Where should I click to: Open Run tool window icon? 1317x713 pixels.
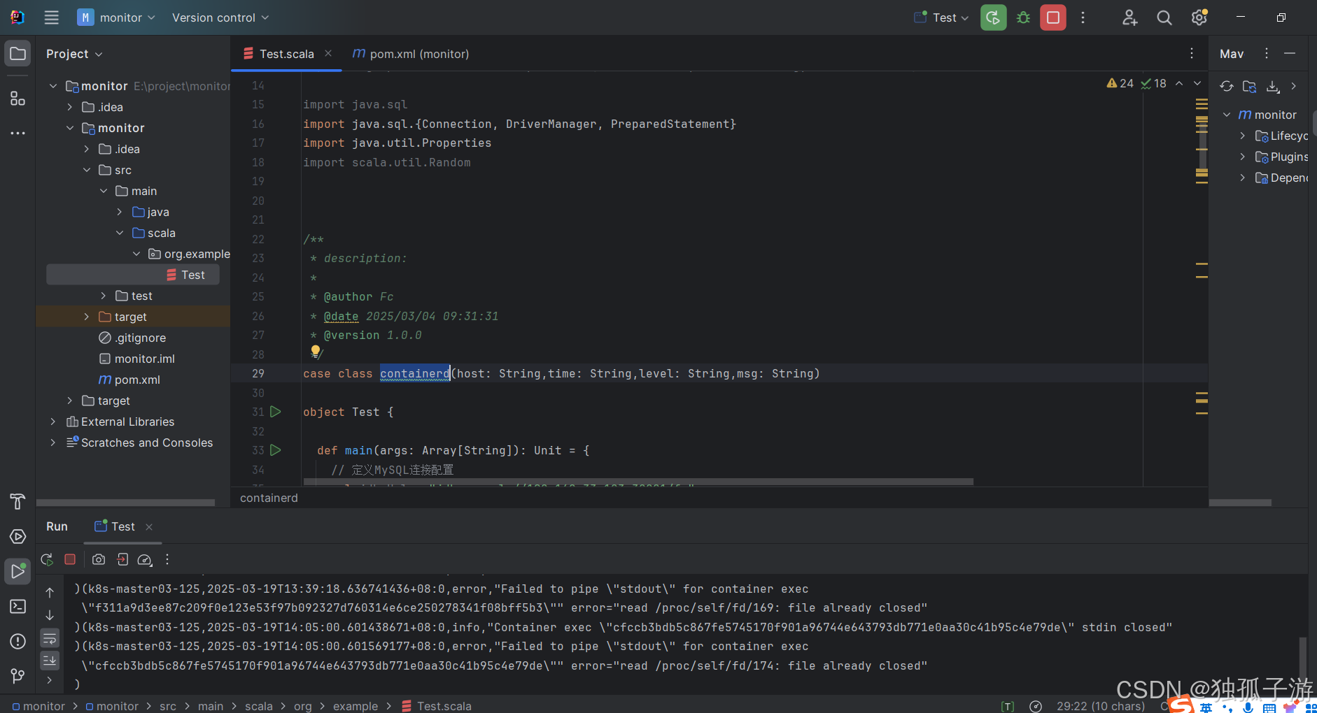point(17,571)
